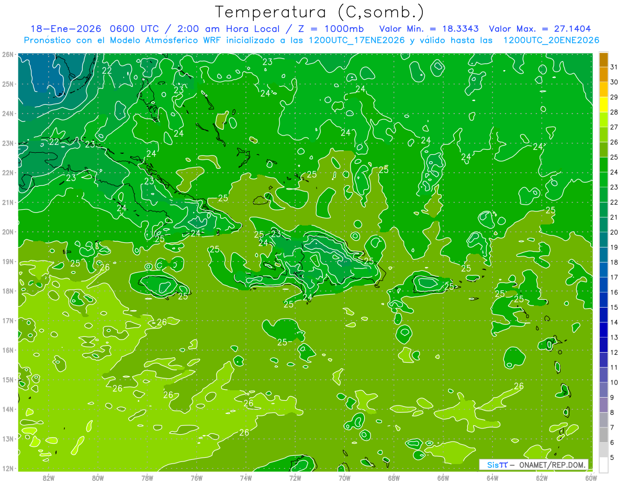The height and width of the screenshot is (485, 628).
Task: Select the colorbar label "16"
Action: (x=614, y=292)
